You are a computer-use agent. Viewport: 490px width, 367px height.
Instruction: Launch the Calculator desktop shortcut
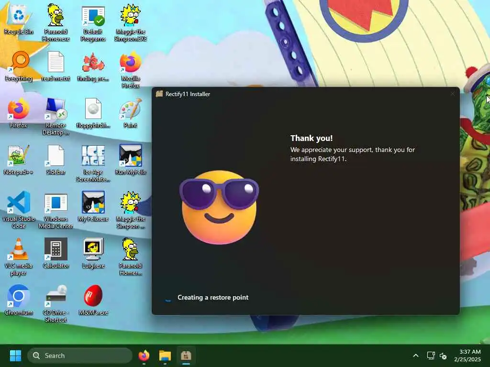pos(56,253)
